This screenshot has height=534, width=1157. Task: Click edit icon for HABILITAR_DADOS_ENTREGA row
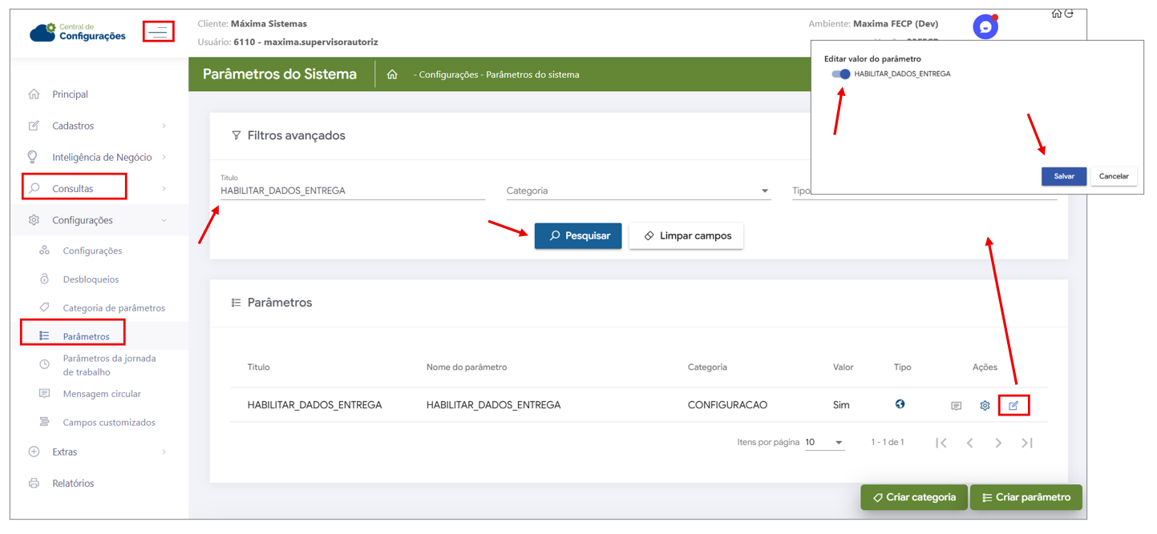[x=1013, y=406]
